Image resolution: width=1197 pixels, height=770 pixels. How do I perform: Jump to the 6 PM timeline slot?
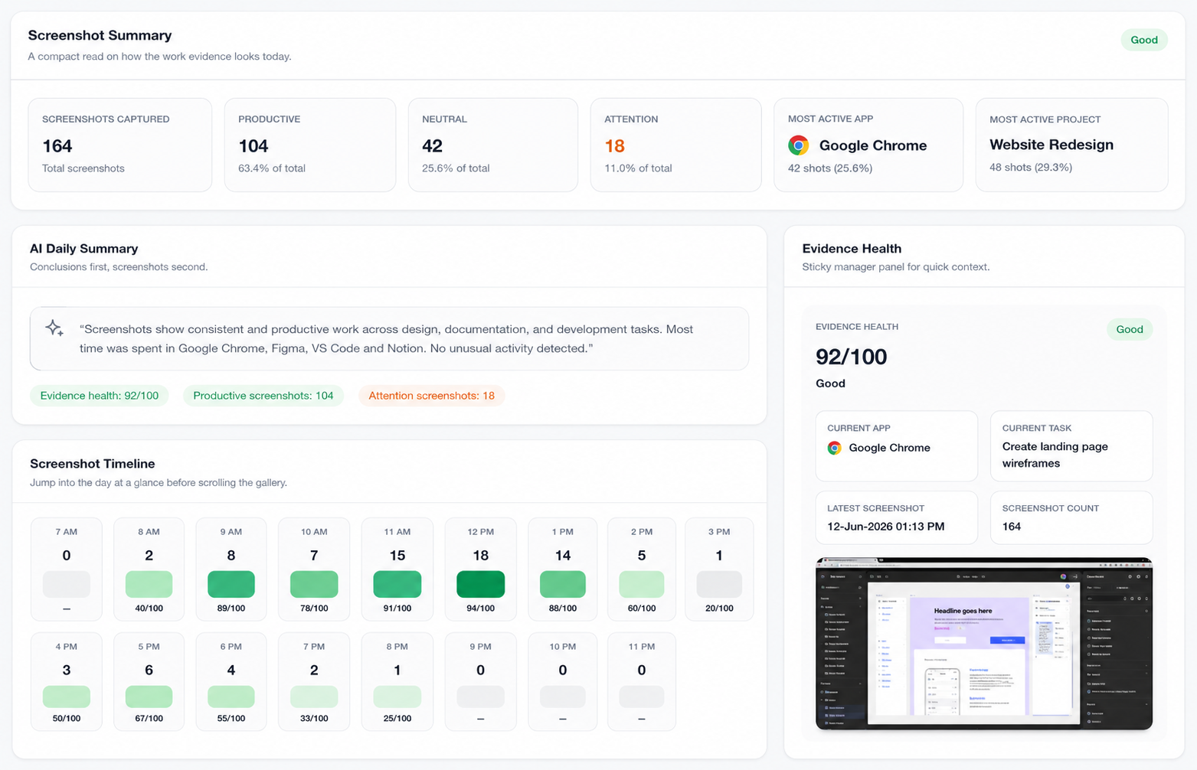tap(231, 682)
